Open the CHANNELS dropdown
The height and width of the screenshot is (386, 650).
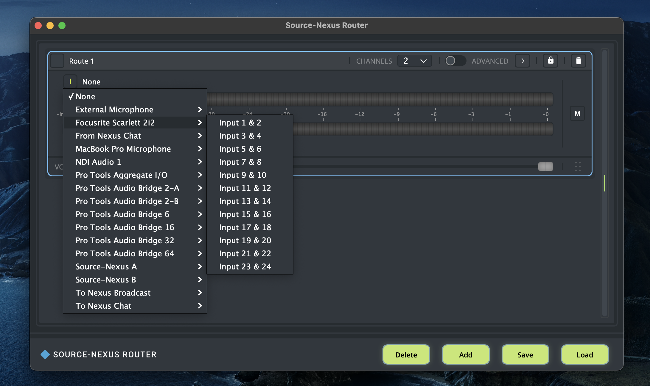(x=414, y=61)
